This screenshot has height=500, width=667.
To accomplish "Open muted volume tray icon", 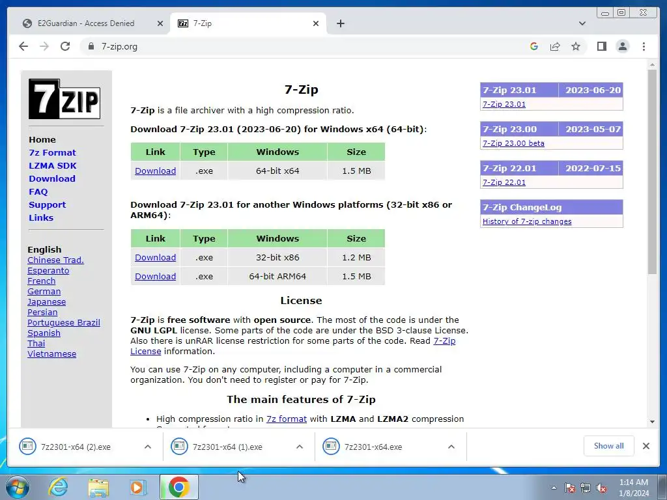I will [601, 488].
